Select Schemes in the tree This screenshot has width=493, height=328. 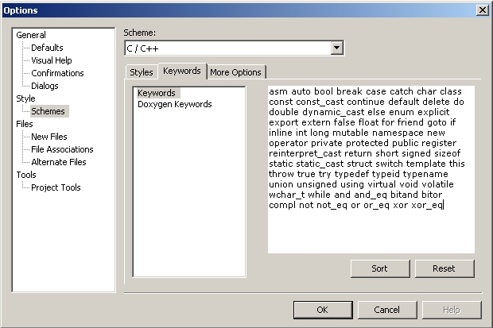click(48, 111)
